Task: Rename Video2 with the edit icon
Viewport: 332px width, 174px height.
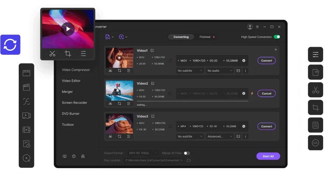Action: 153,84
